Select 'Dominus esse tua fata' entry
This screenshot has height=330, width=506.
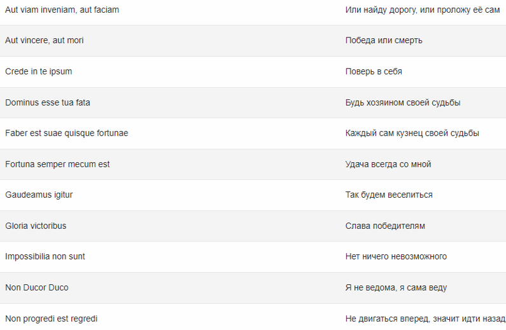point(48,102)
